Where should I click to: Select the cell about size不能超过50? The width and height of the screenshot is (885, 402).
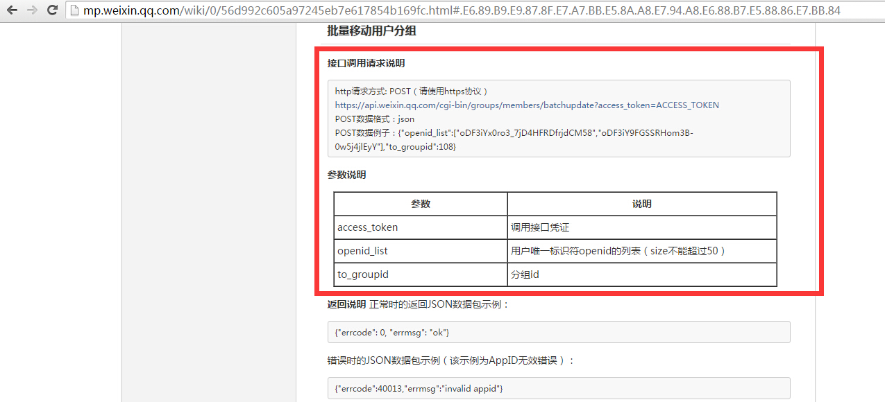(642, 251)
